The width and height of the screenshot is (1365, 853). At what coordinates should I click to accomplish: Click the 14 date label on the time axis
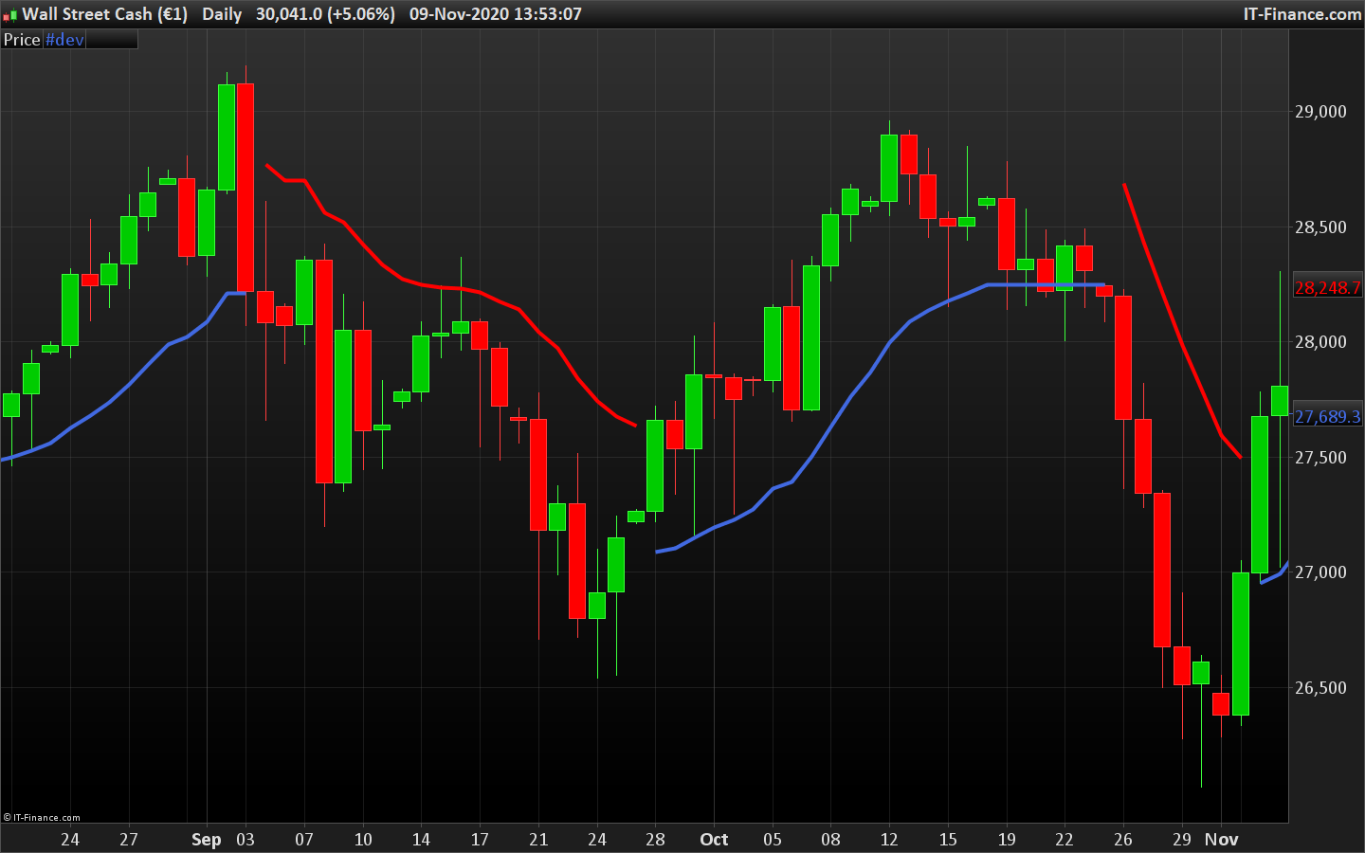421,840
